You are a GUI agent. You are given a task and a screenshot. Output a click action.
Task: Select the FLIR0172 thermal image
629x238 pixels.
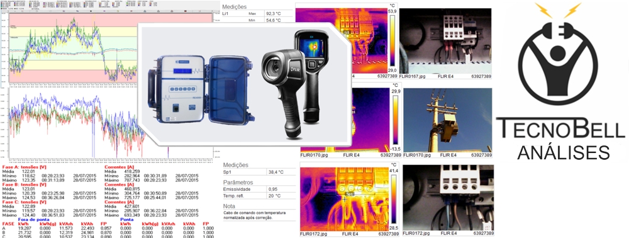coord(345,197)
